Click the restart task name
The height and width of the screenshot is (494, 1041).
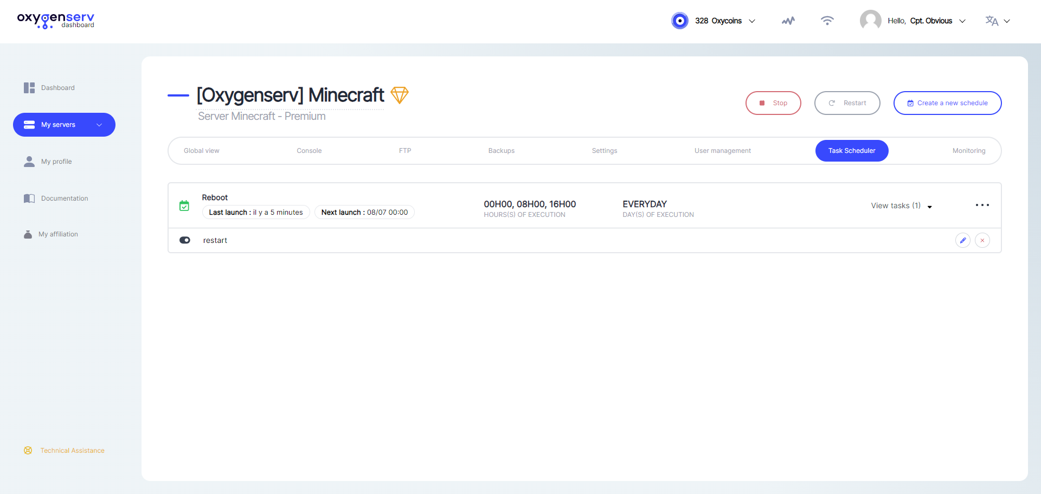(x=215, y=240)
